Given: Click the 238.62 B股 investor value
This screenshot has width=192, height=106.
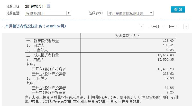Looking at the screenshot, I should [x=168, y=74].
